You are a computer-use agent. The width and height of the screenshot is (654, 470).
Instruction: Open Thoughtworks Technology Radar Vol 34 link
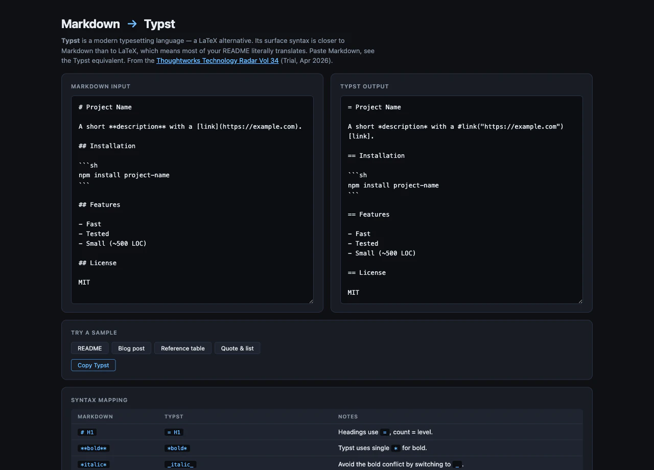[218, 60]
